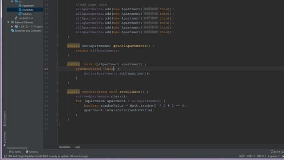This screenshot has width=284, height=160.
Task: Fold the up method at line 27
Action: (57, 64)
